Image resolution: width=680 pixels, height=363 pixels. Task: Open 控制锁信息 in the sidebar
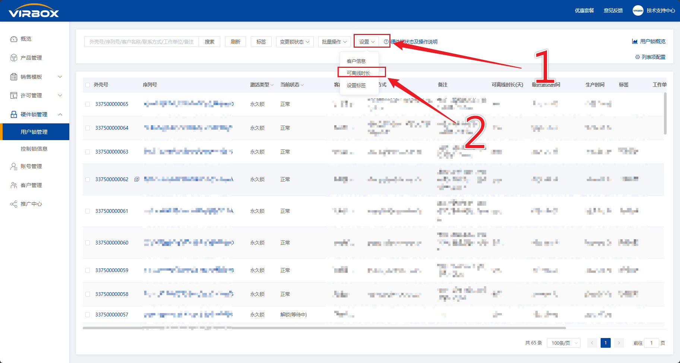[35, 149]
